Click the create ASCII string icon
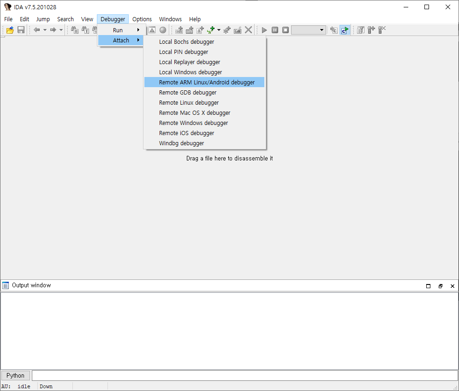Screen dimensions: 459x391 (x=200, y=30)
